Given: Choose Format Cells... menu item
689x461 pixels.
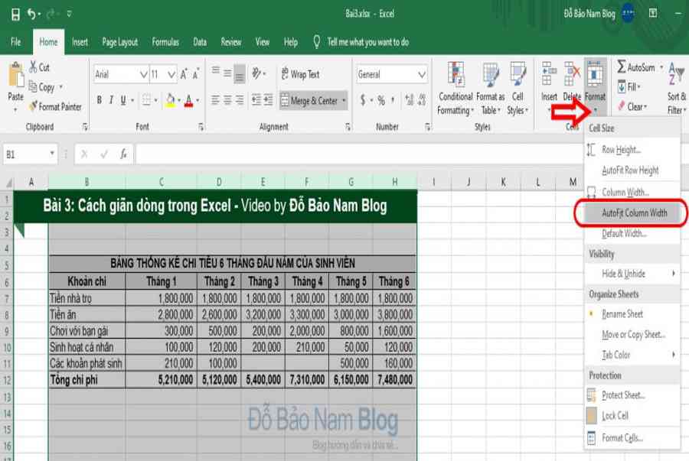Looking at the screenshot, I should tap(633, 438).
